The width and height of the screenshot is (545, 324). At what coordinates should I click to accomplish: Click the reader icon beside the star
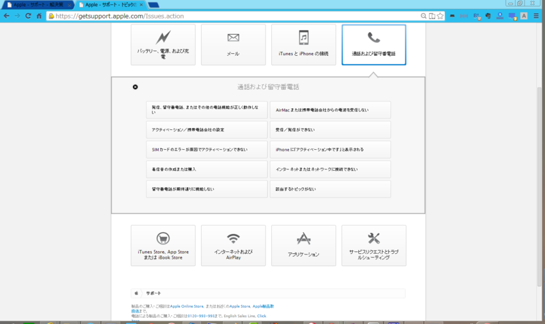pos(432,16)
